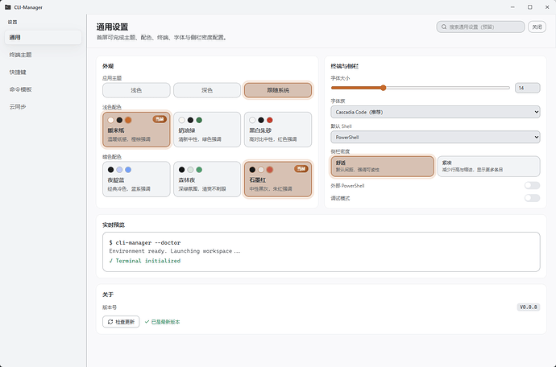Open the 快捷键 settings section
Screen dimensions: 556x367
click(43, 72)
